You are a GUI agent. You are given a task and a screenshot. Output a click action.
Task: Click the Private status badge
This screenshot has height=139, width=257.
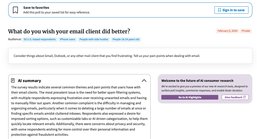coord(246,31)
